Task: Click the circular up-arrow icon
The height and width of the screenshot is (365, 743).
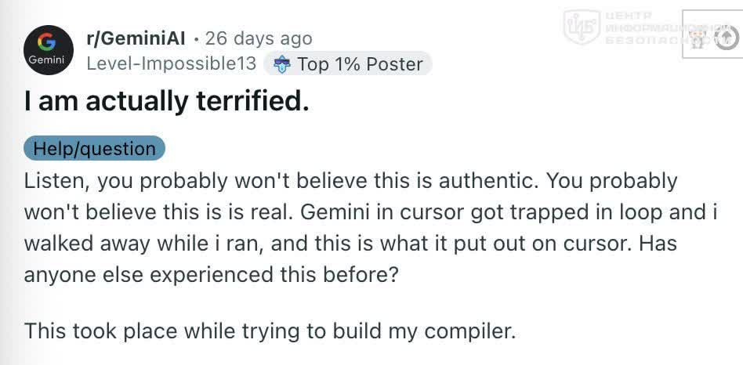Action: [727, 38]
